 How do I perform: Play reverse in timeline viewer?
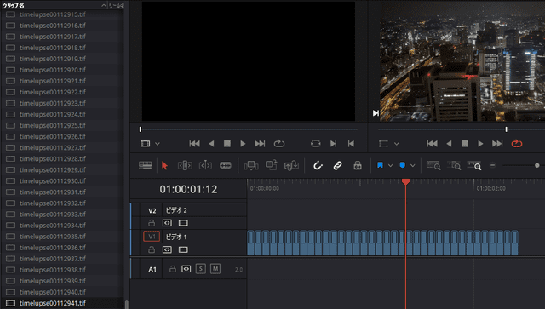point(449,144)
